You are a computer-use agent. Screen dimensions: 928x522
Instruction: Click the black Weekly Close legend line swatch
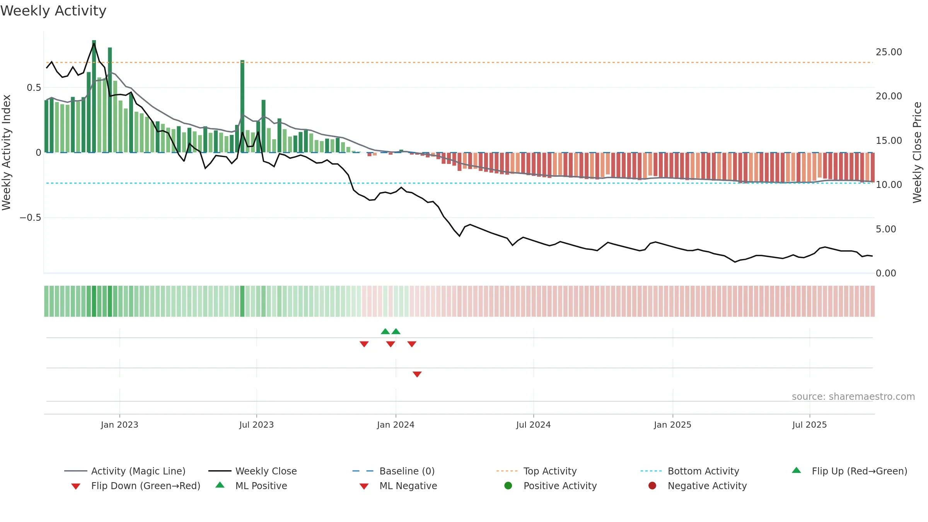point(220,471)
